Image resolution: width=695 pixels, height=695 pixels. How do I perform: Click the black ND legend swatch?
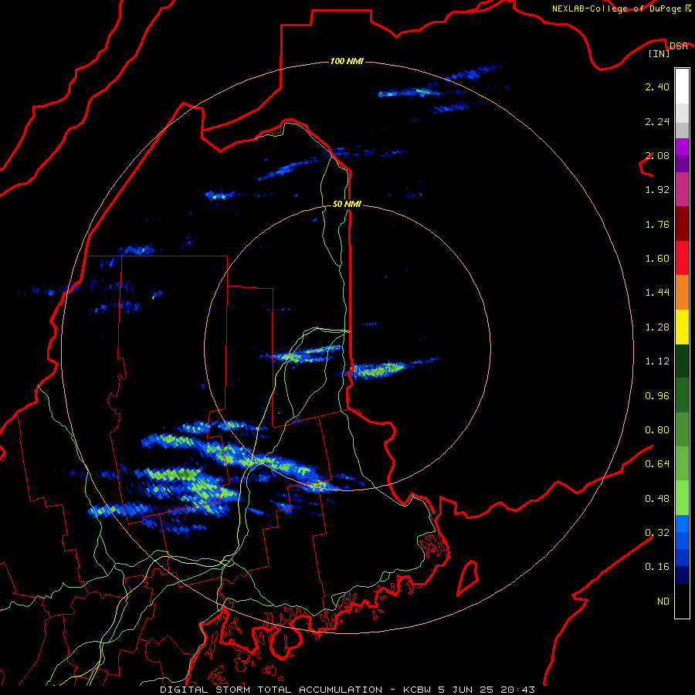tap(682, 601)
